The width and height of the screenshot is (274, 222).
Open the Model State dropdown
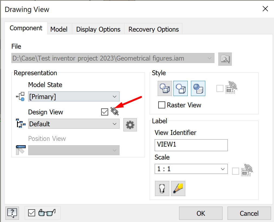[x=74, y=97]
